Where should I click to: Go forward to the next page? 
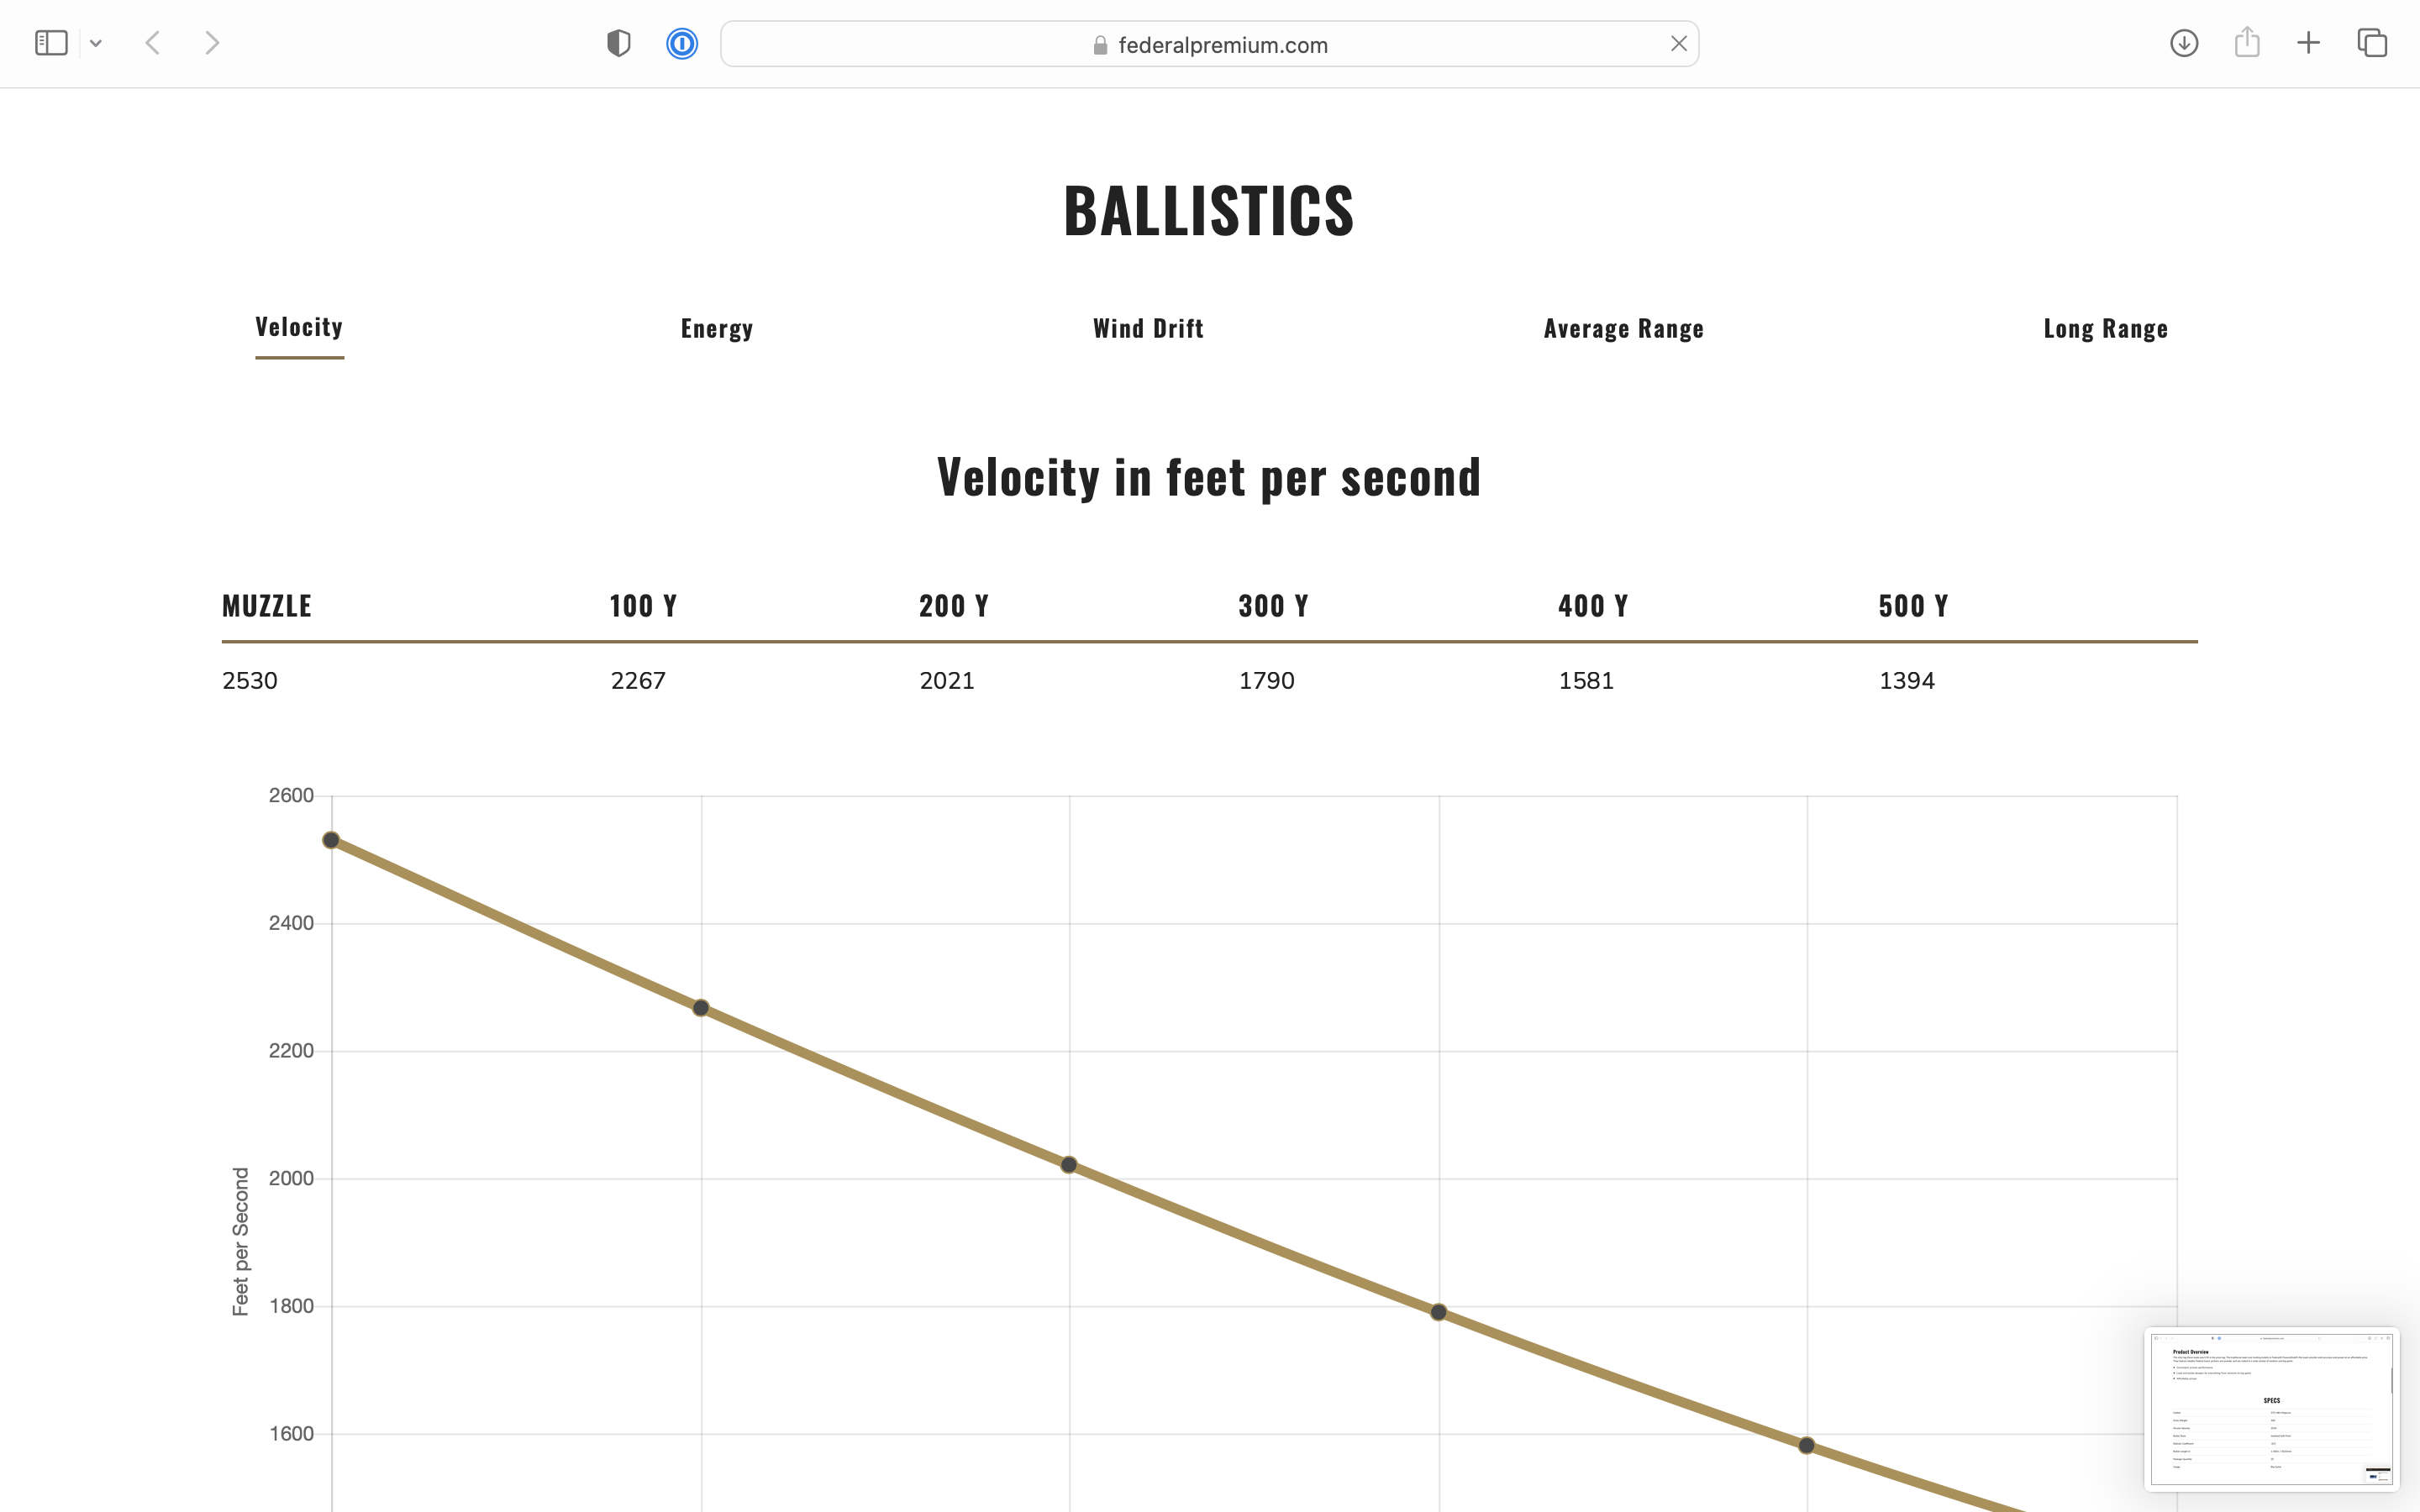tap(211, 43)
